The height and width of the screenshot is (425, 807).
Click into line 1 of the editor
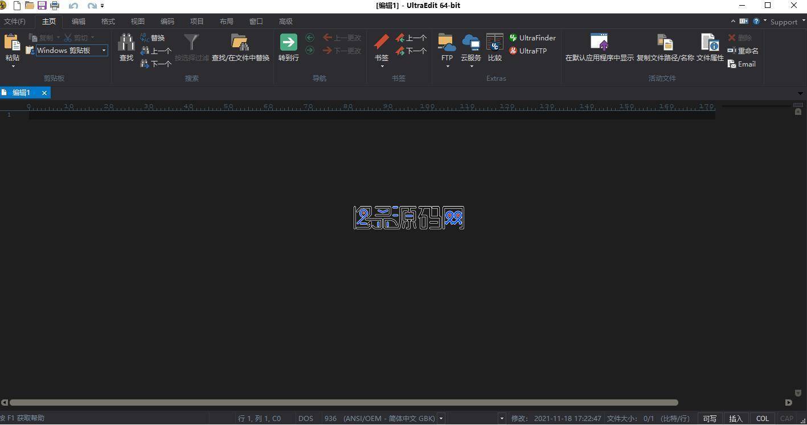point(372,115)
